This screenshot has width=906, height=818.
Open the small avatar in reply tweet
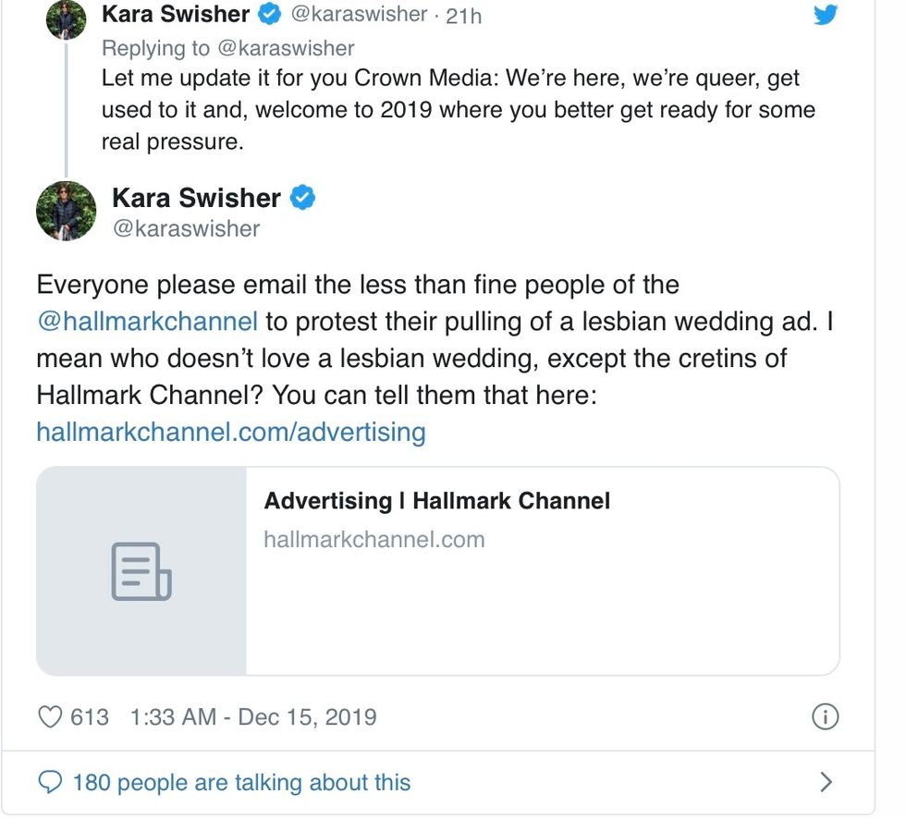[66, 19]
